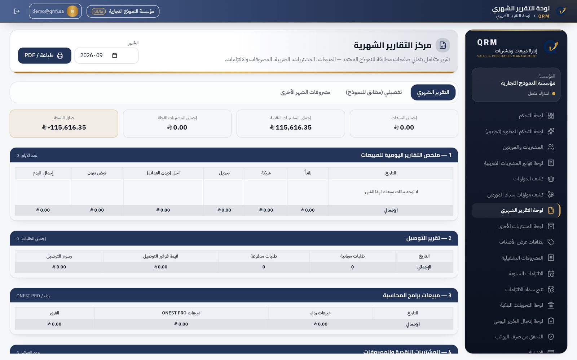Click the مؤسسة النموذج التجارية card in sidebar
Viewport: 577px width, 360px height.
(x=516, y=85)
